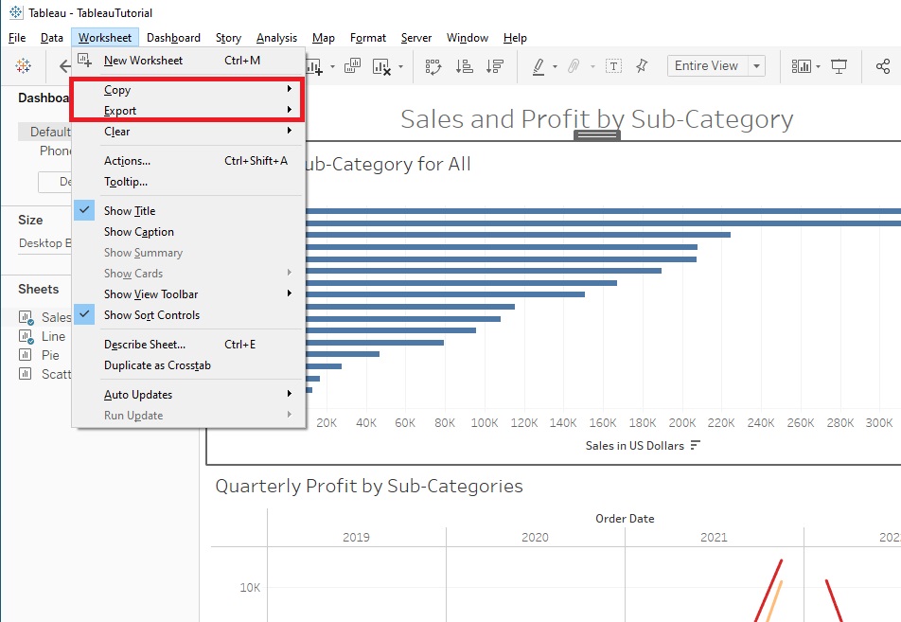Screen dimensions: 901x622
Task: Click the Show/Hide Cards toolbar icon
Action: pos(801,66)
